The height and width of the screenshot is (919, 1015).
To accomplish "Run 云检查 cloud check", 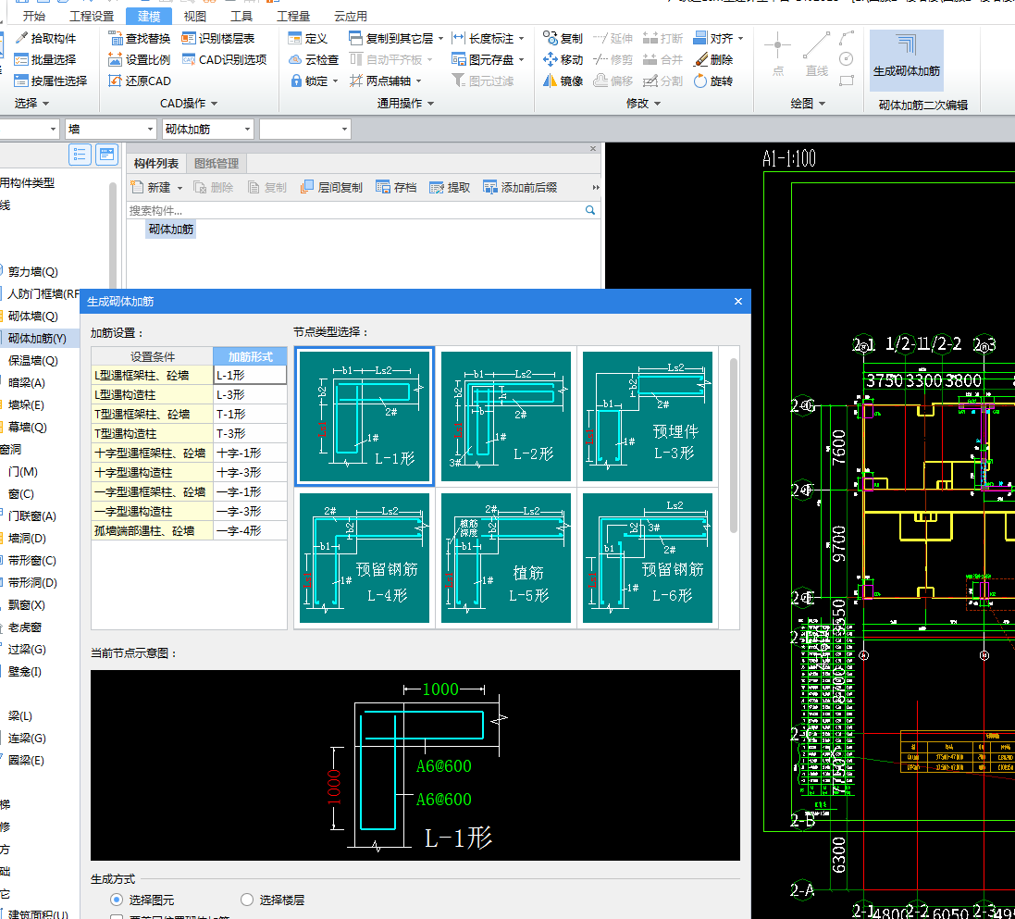I will coord(314,59).
